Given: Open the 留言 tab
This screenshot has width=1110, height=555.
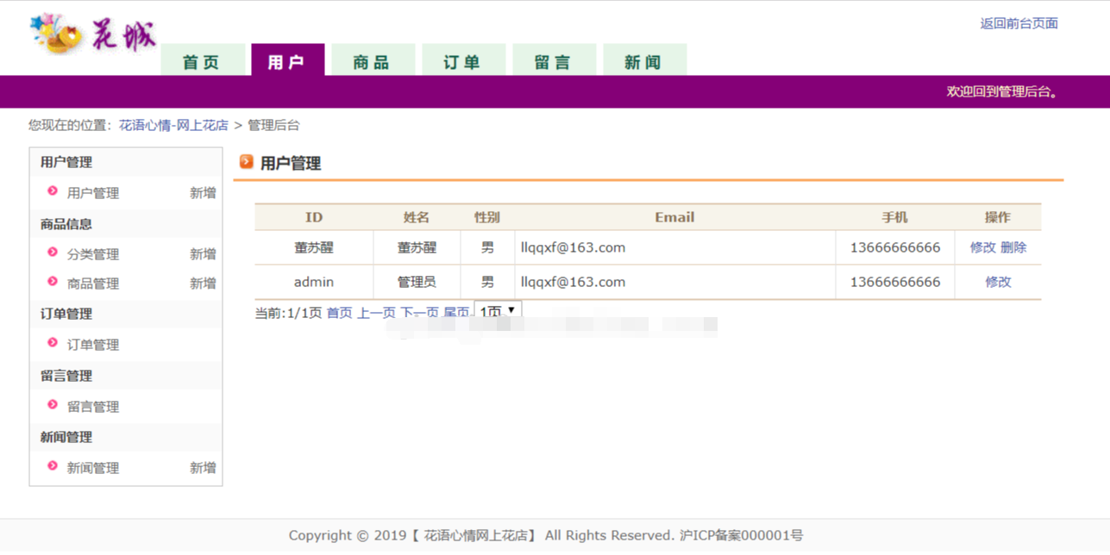Looking at the screenshot, I should [554, 60].
